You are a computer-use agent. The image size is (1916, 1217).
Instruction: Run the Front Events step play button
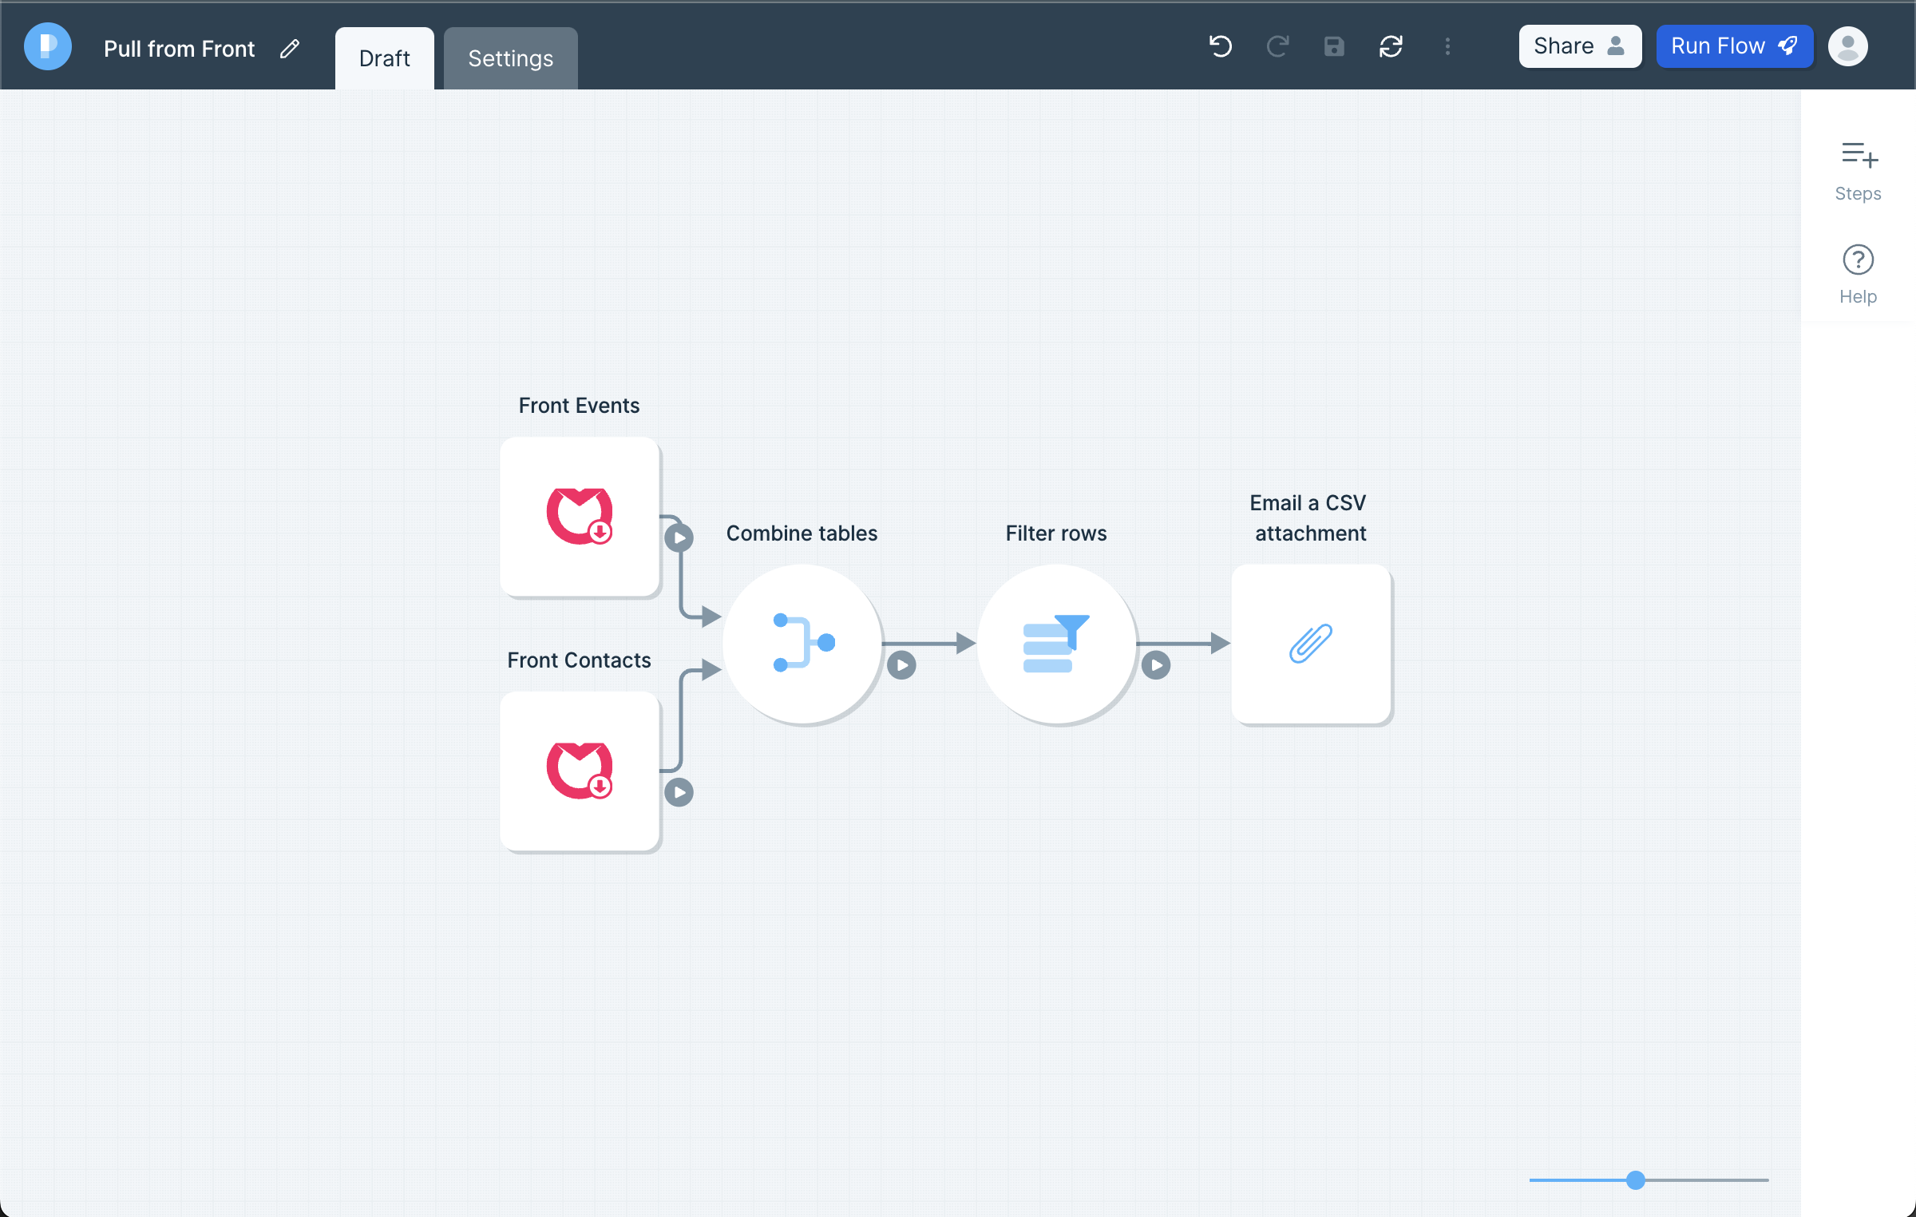pos(679,537)
